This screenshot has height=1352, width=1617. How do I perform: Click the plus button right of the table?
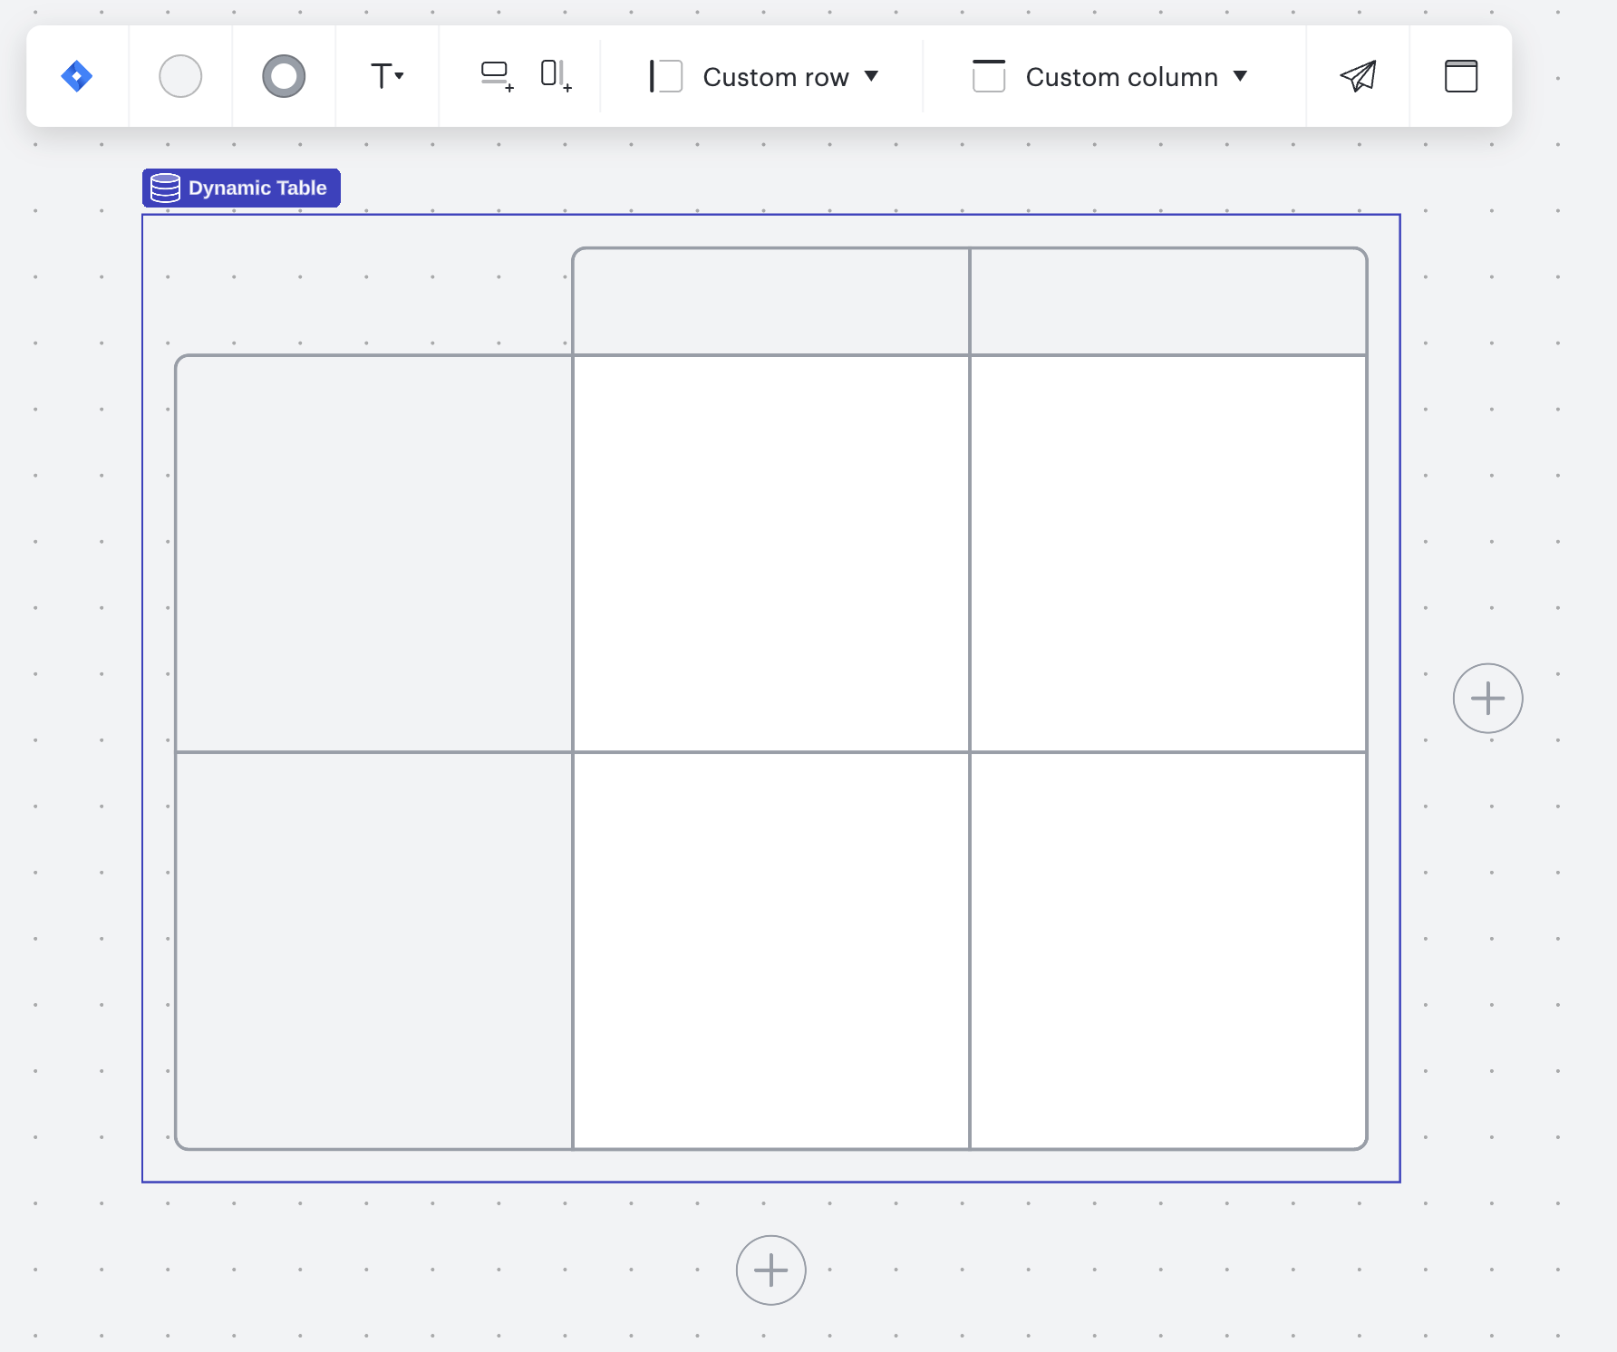[x=1487, y=697]
